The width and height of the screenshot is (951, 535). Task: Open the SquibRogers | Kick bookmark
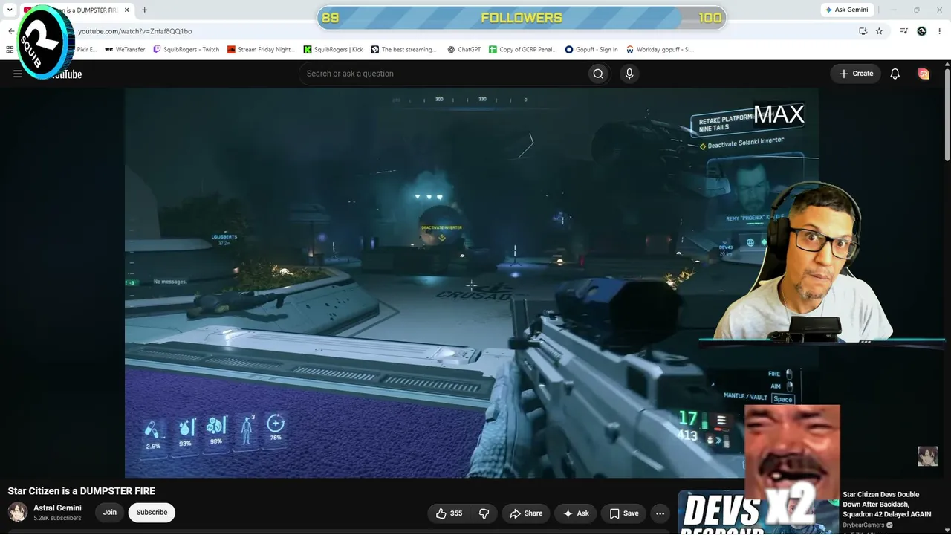coord(333,50)
